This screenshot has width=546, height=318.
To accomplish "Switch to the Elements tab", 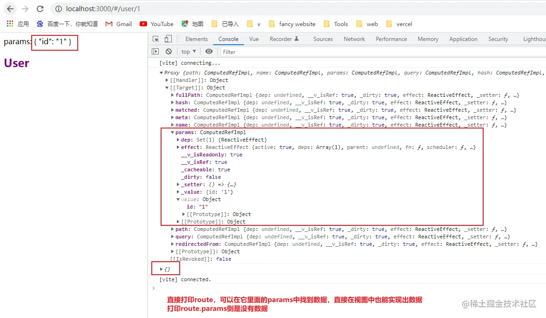I will pyautogui.click(x=196, y=39).
